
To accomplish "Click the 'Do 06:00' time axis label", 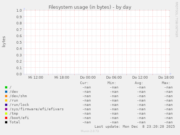I will point(114,78).
